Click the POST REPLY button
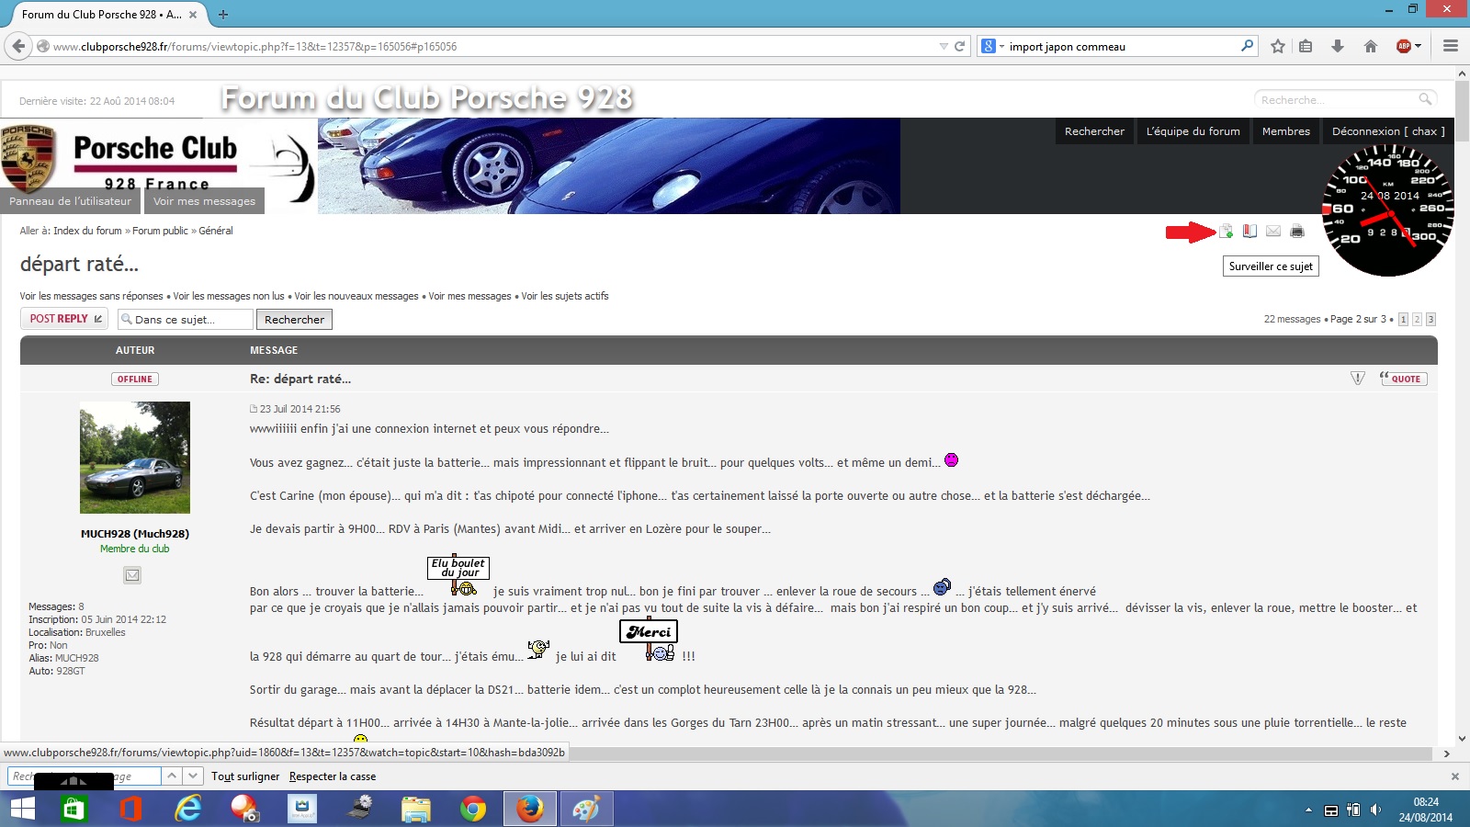Viewport: 1470px width, 827px height. click(64, 319)
